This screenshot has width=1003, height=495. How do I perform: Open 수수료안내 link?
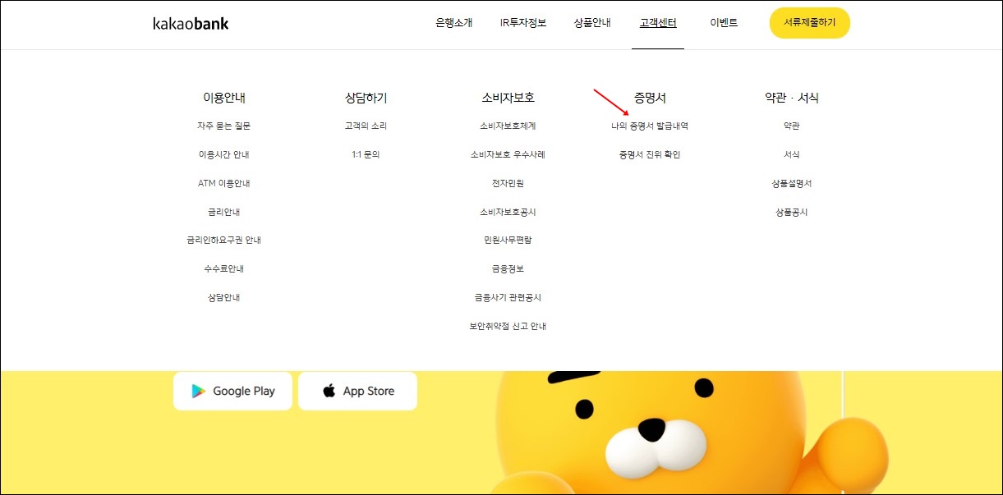(224, 269)
